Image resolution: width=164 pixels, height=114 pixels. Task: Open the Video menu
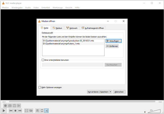click(x=36, y=8)
